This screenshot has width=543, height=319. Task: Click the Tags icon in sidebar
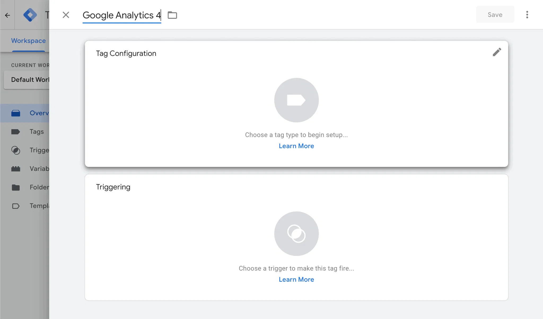pos(16,132)
